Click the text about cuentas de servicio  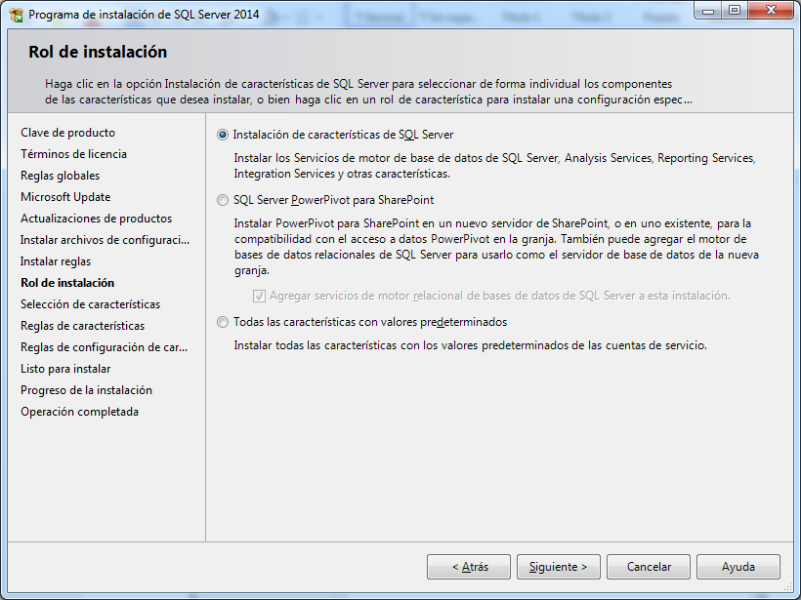pyautogui.click(x=471, y=345)
